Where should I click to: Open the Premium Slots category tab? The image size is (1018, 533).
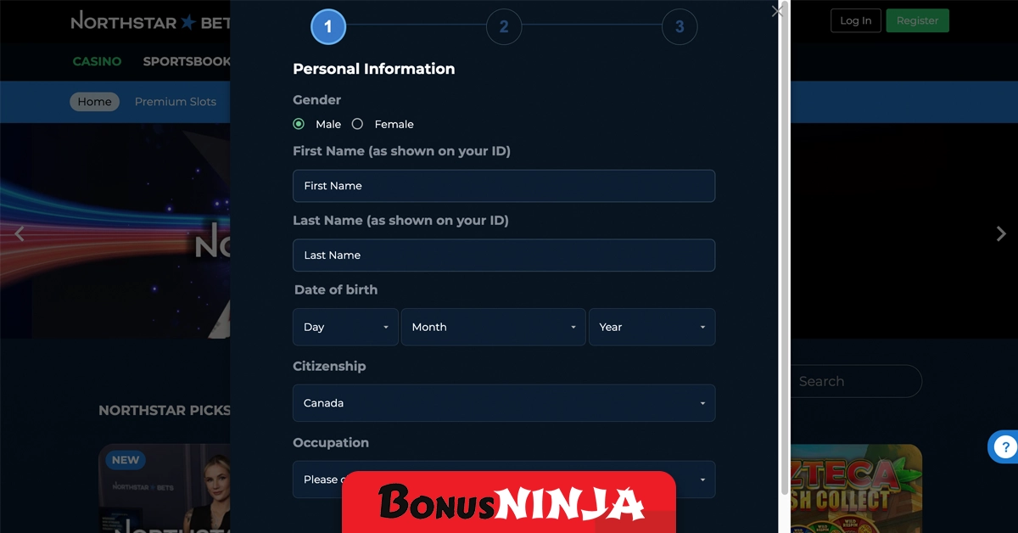176,102
